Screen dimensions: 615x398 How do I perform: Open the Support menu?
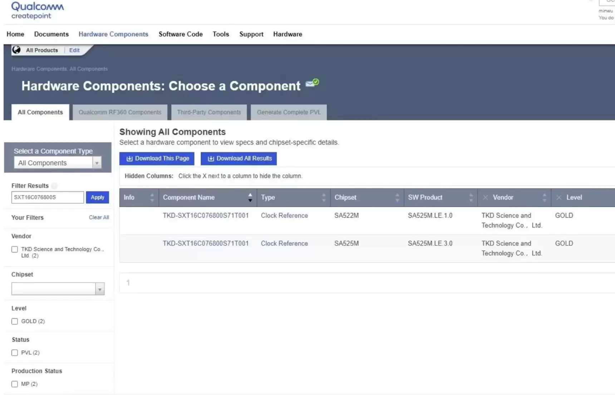point(251,34)
